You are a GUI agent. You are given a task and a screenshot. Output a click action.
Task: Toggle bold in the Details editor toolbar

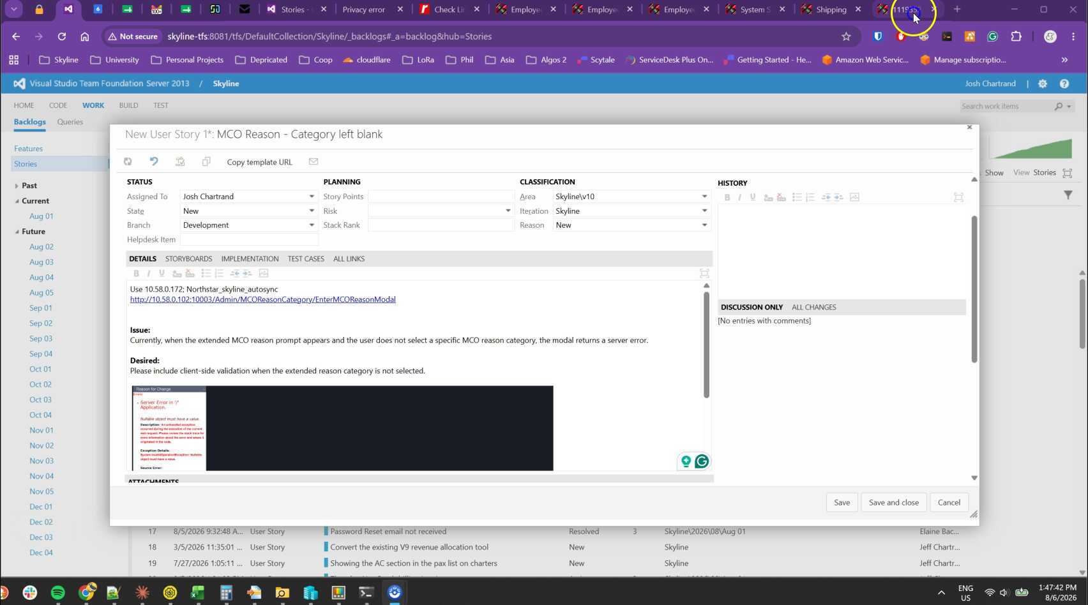tap(136, 273)
